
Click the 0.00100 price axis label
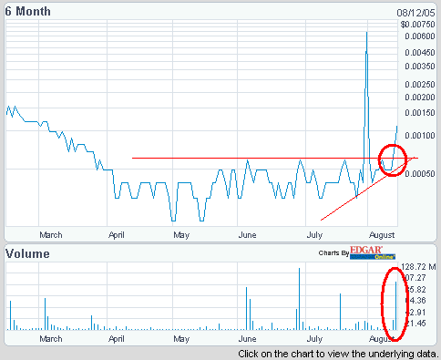pos(420,136)
